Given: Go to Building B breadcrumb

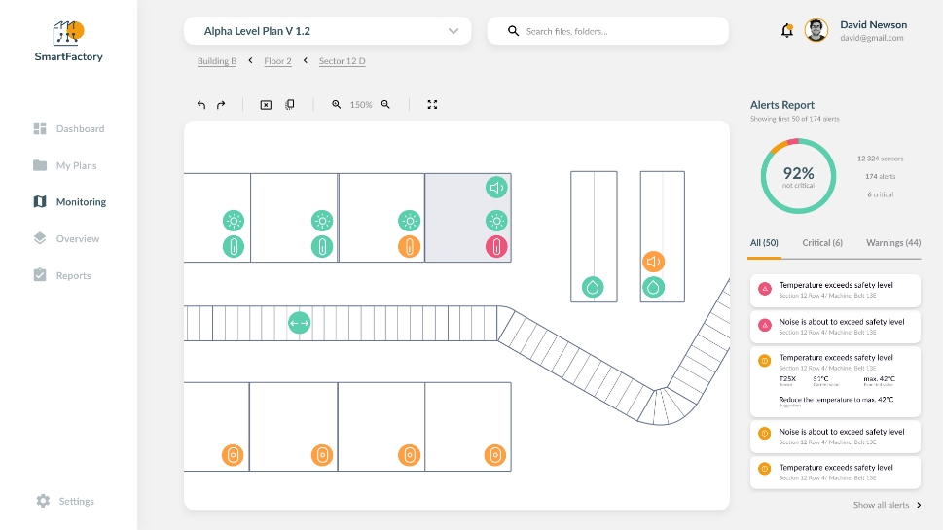Looking at the screenshot, I should pos(217,61).
